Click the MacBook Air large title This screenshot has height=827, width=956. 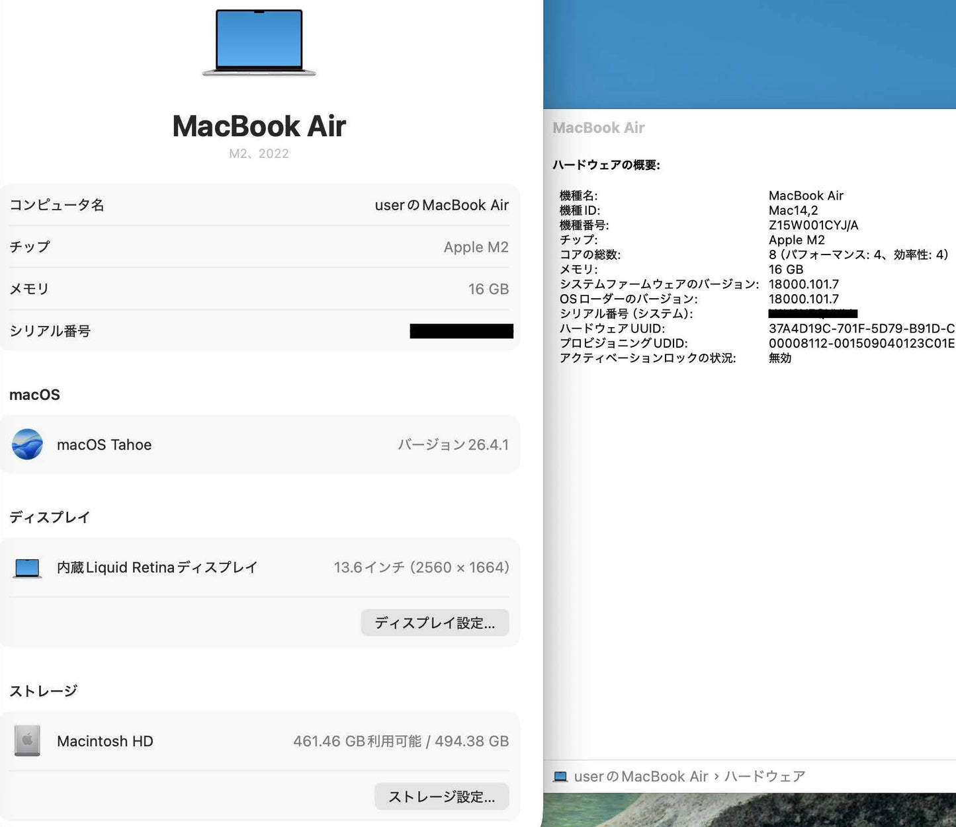(x=259, y=126)
